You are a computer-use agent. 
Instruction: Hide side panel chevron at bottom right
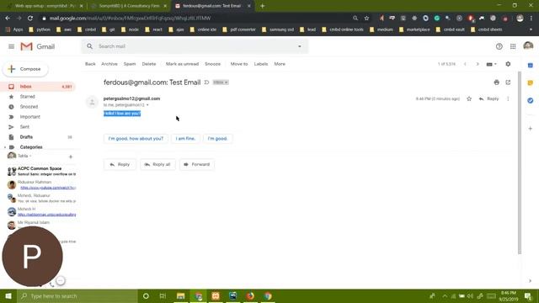tap(530, 280)
